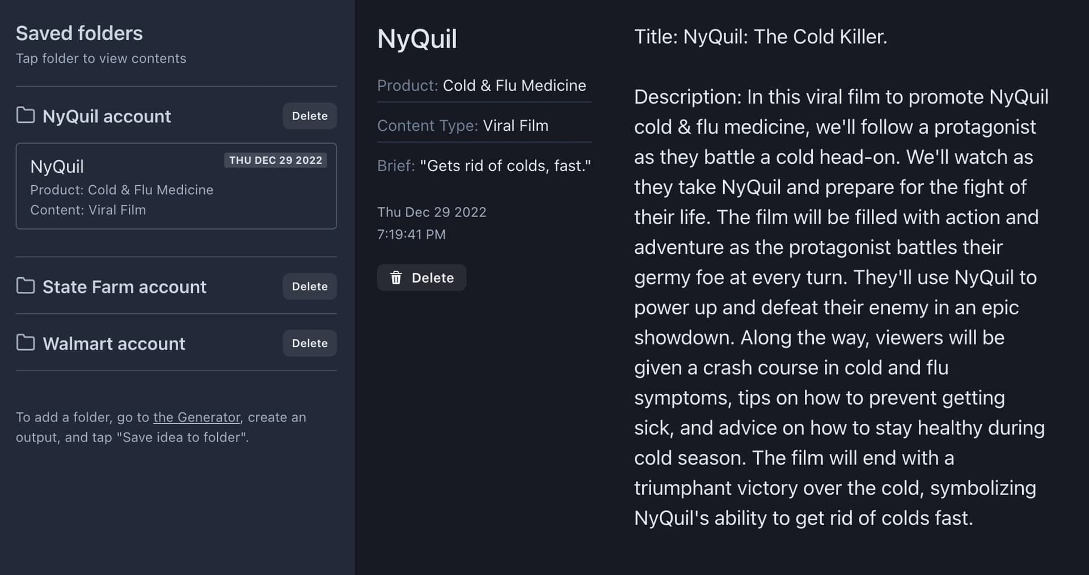Expand the State Farm account folder label
This screenshot has height=575, width=1089.
click(124, 287)
